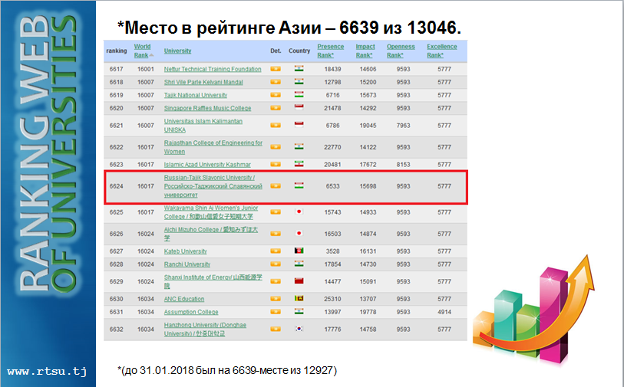Click www.rtsu.tj website address

[x=47, y=372]
